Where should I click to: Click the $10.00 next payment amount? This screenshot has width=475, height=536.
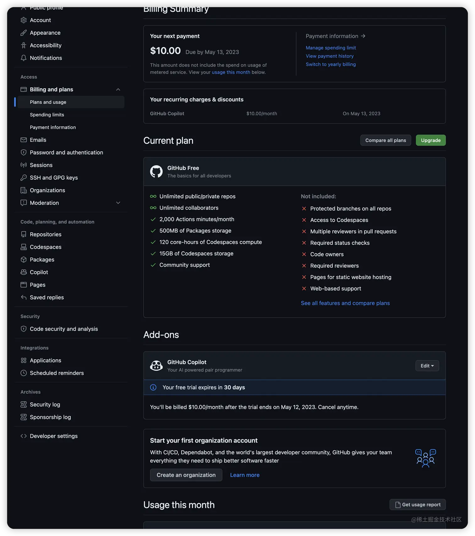click(165, 51)
